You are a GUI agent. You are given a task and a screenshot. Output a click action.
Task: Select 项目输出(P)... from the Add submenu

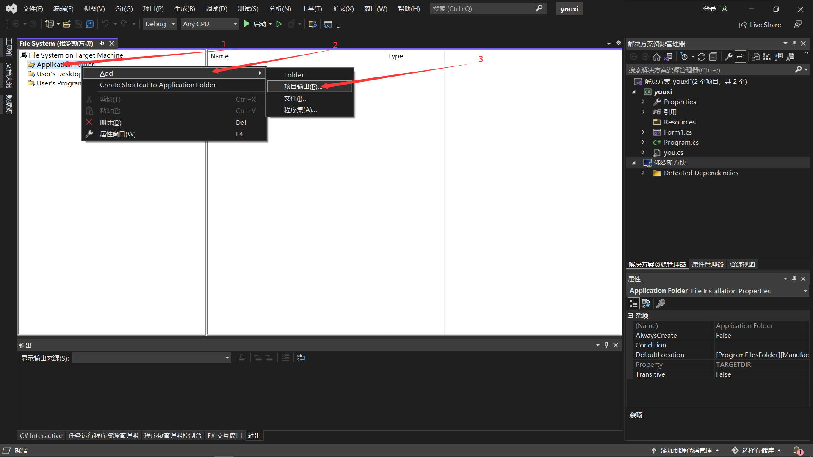pyautogui.click(x=310, y=86)
